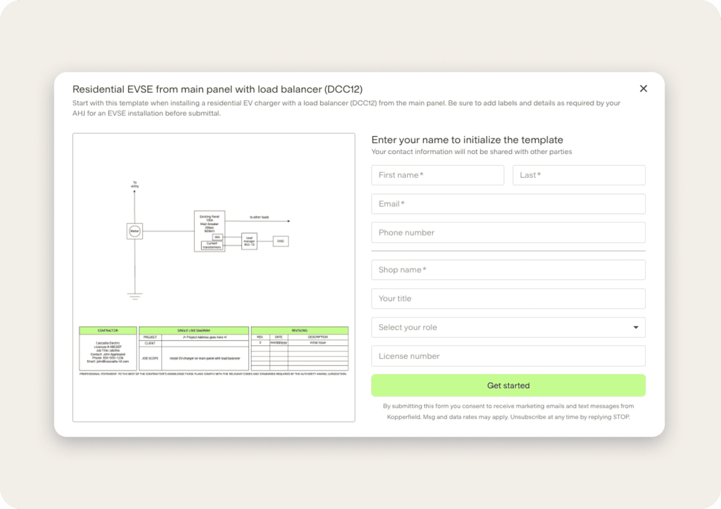
Task: Select the Existing Panel block in diagram
Action: click(x=210, y=231)
